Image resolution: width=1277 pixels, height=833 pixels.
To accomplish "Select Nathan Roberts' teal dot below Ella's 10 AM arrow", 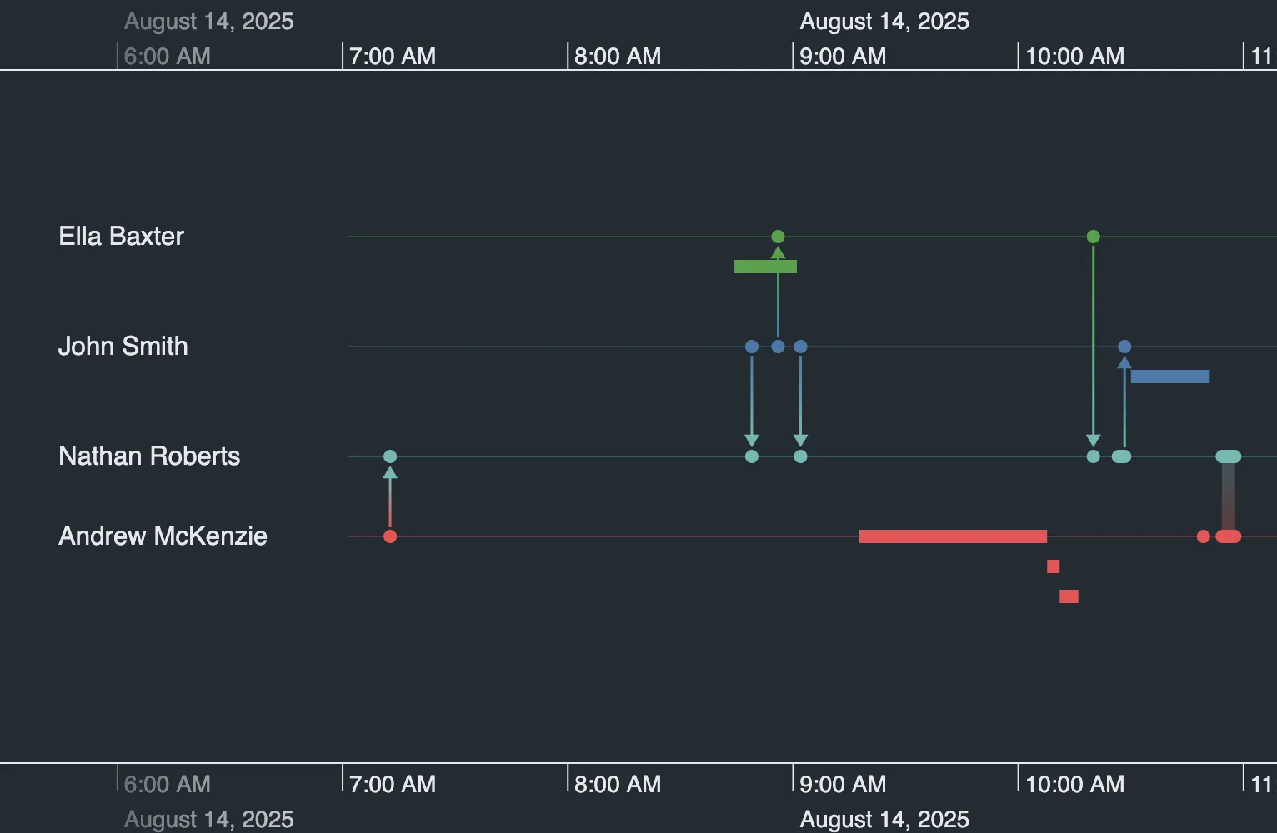I will (1094, 456).
